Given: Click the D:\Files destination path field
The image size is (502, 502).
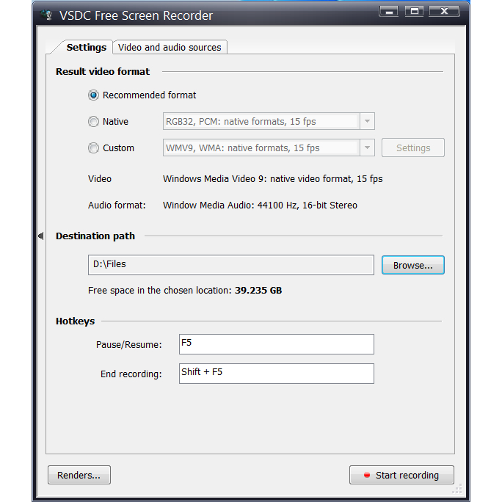Looking at the screenshot, I should pyautogui.click(x=230, y=265).
